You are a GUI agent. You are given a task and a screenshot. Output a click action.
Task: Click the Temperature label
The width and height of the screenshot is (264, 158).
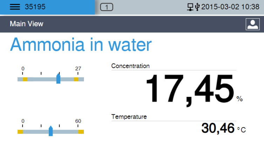(x=129, y=117)
